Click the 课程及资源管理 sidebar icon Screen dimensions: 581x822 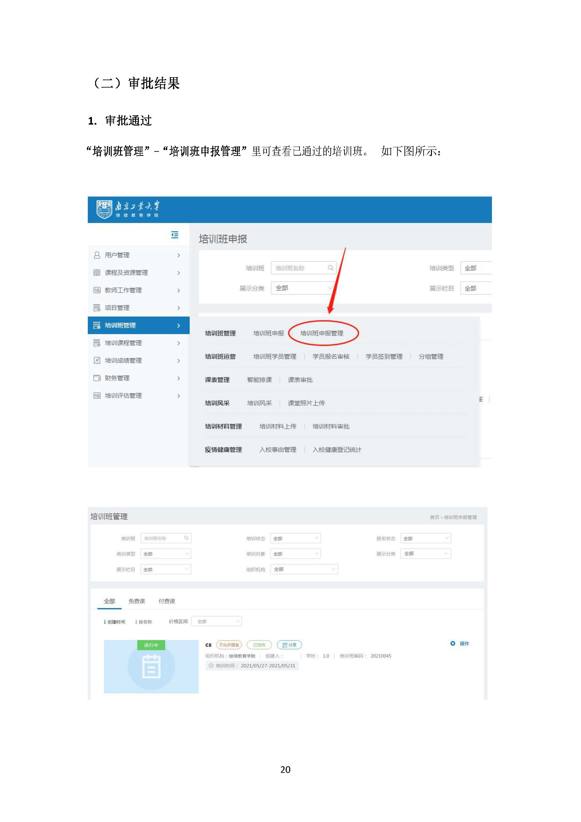97,273
